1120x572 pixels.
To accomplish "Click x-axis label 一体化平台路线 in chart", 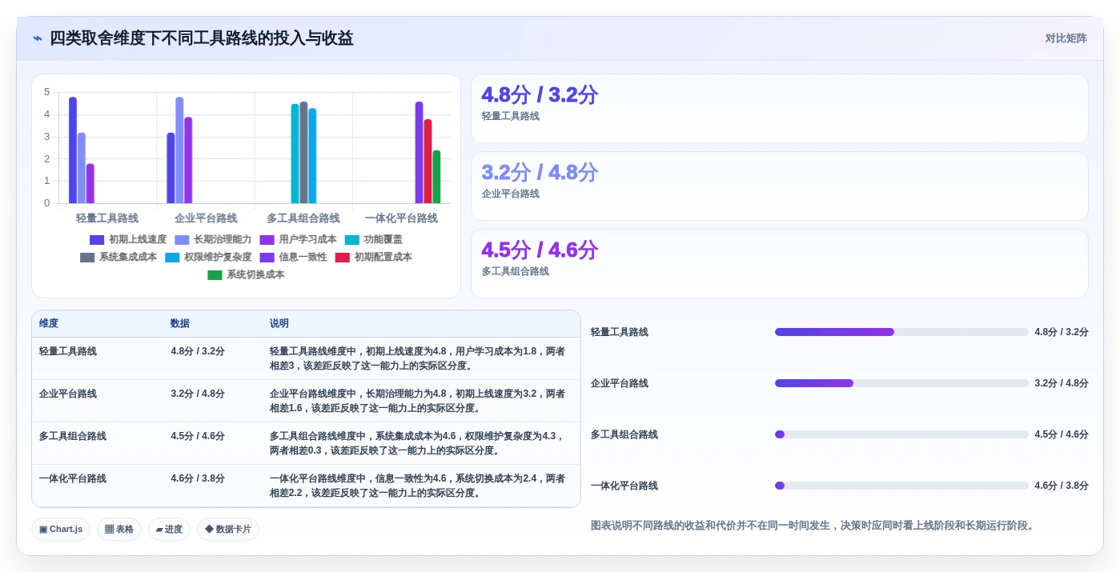I will click(x=401, y=218).
